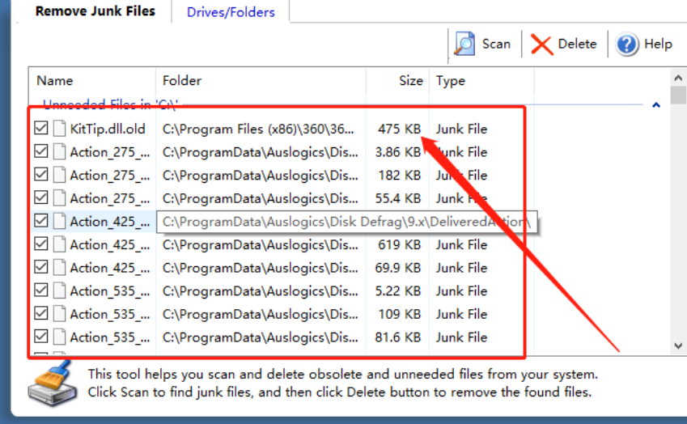Click the red X Delete icon
This screenshot has width=687, height=424.
point(541,45)
